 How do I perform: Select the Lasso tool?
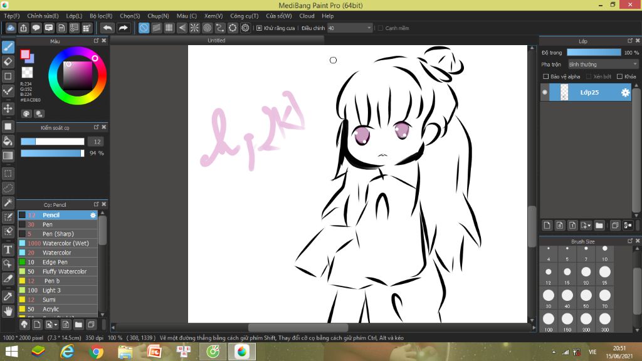[x=8, y=188]
